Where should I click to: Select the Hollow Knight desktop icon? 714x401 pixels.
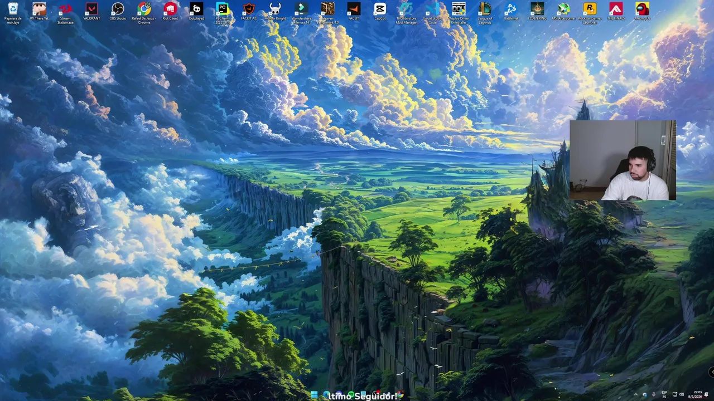point(275,12)
